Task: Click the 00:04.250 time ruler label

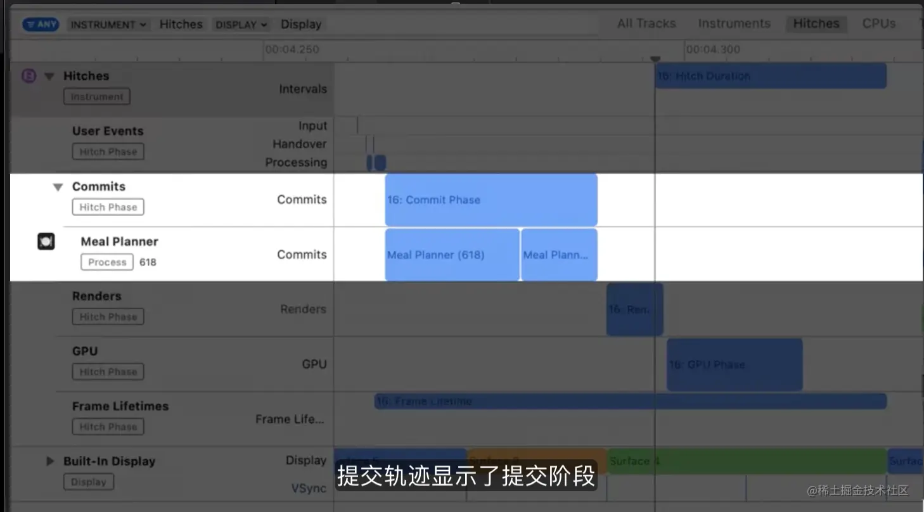Action: tap(292, 49)
